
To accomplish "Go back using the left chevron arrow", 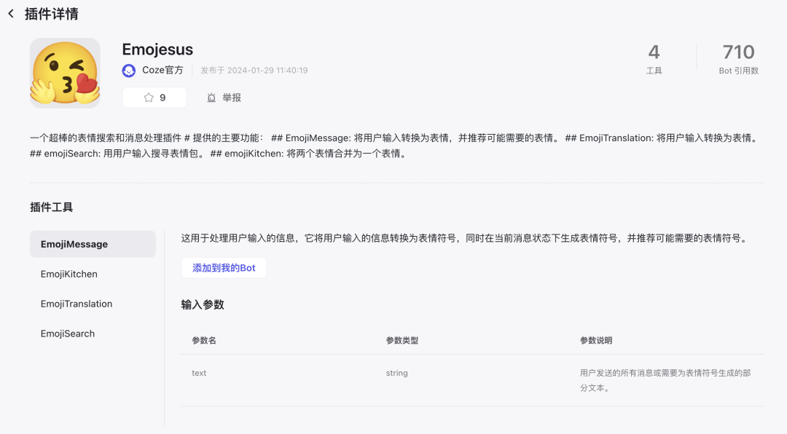I will click(11, 14).
